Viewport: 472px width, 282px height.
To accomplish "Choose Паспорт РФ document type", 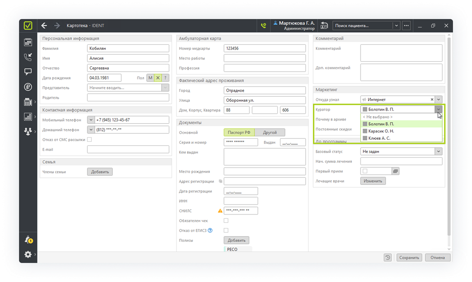I will (x=239, y=133).
